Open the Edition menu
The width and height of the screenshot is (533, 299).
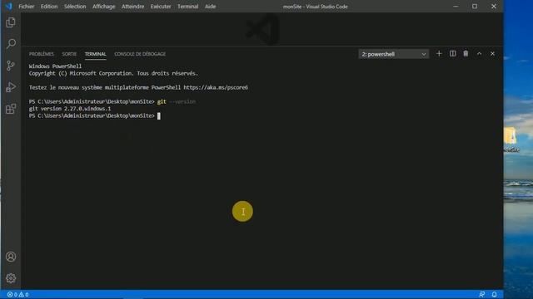tap(49, 7)
